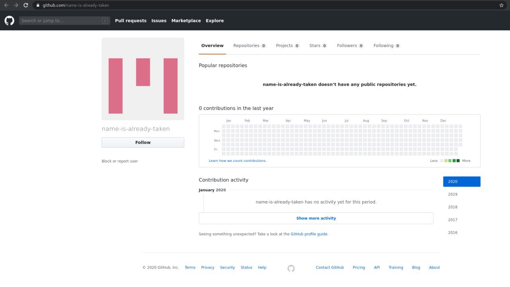The height and width of the screenshot is (287, 510).
Task: Open Marketplace in top navigation
Action: [x=186, y=21]
